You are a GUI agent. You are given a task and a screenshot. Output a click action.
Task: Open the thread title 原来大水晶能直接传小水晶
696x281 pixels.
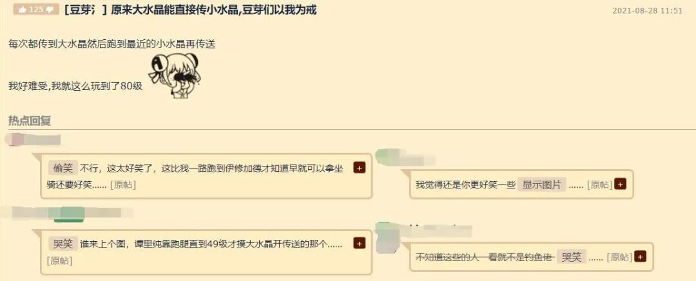(213, 10)
